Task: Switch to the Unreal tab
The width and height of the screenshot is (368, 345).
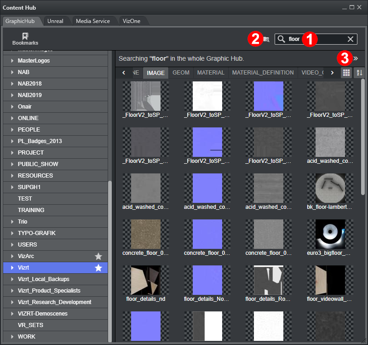Action: [55, 21]
